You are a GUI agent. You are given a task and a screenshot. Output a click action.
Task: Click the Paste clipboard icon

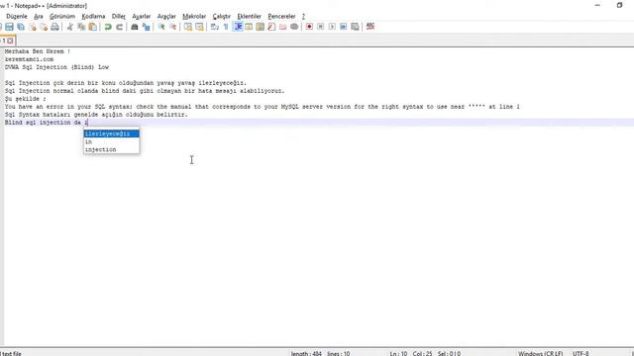pyautogui.click(x=92, y=27)
